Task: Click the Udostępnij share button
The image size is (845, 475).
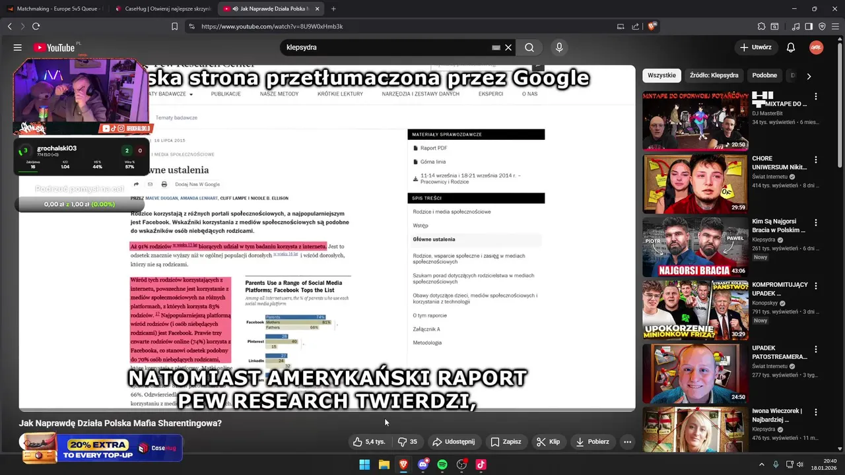Action: (454, 441)
